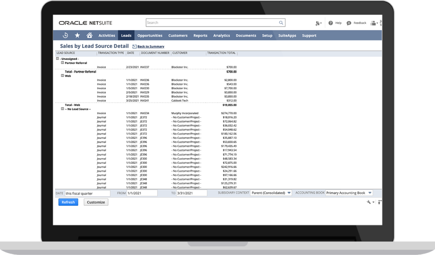Click the $19,055.00 Web total
This screenshot has width=435, height=255.
coord(230,105)
